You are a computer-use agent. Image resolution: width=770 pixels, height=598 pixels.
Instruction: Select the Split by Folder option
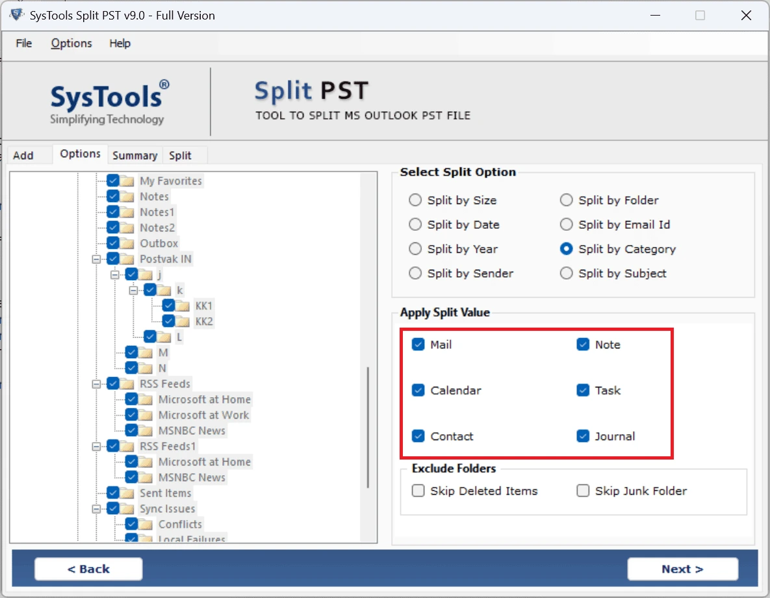pos(566,200)
